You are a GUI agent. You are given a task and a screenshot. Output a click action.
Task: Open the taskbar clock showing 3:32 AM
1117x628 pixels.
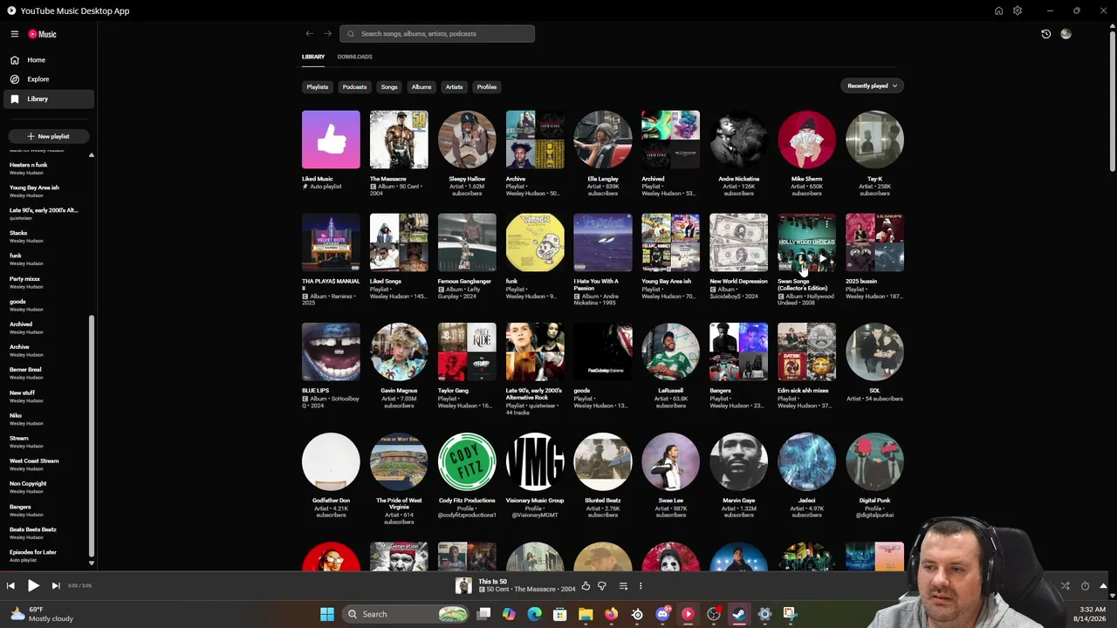click(1092, 614)
